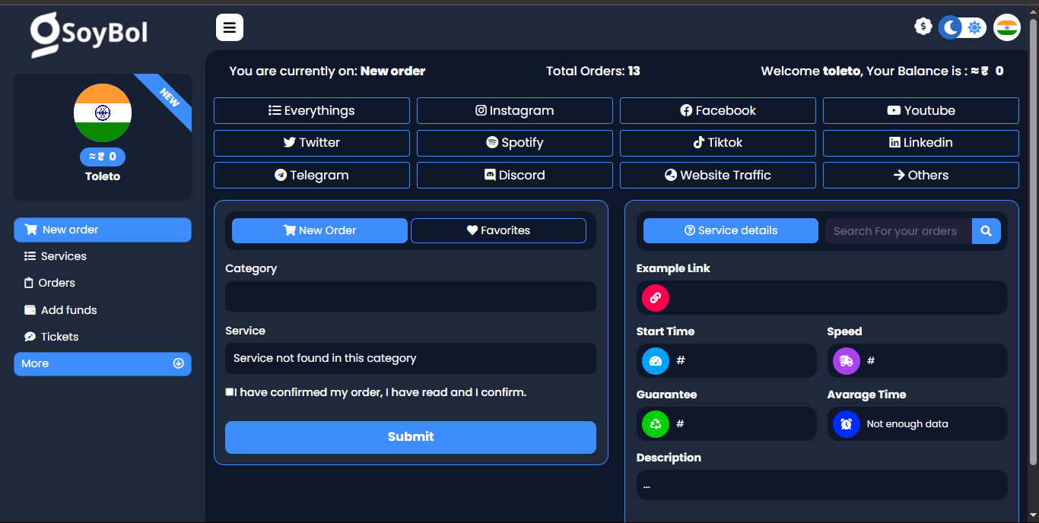Click the blue Start Time gauge icon

coord(655,360)
